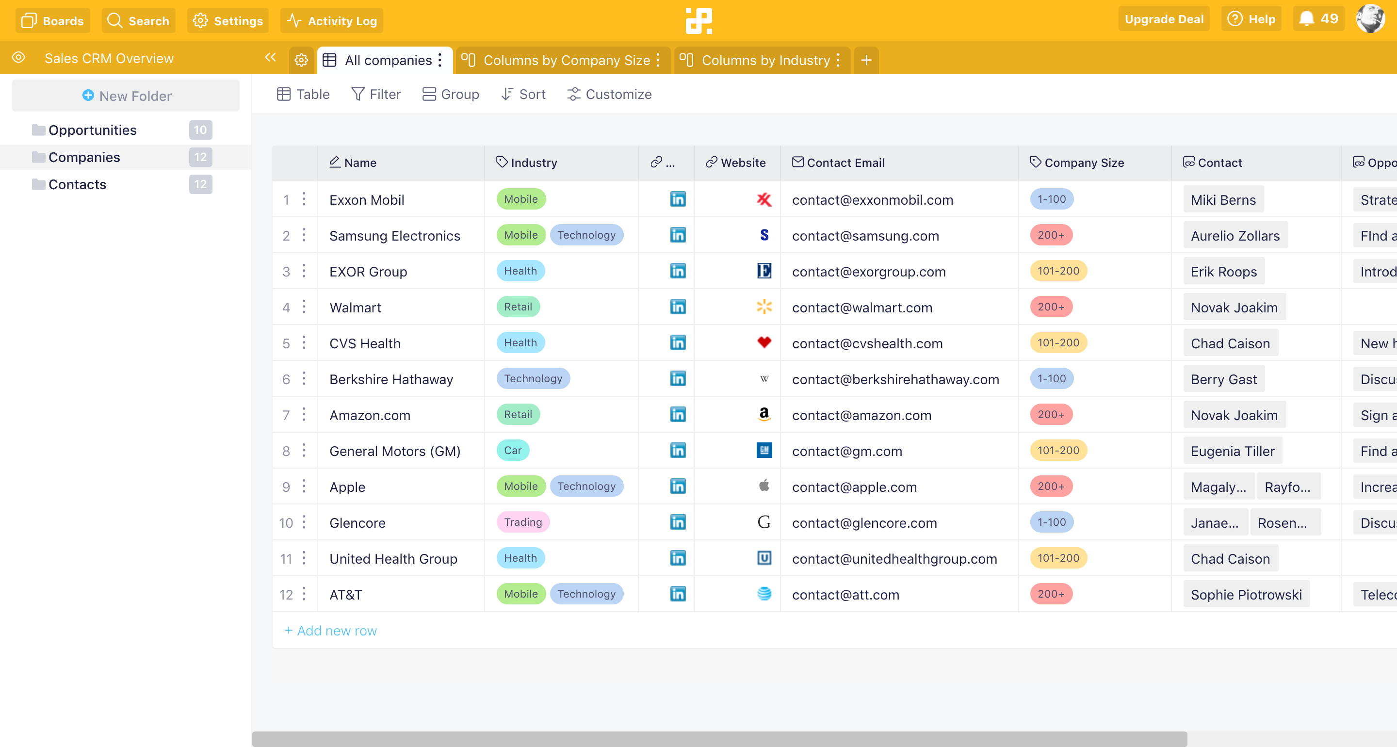Toggle the eye icon beside Sales CRM Overview
The image size is (1397, 747).
(18, 58)
